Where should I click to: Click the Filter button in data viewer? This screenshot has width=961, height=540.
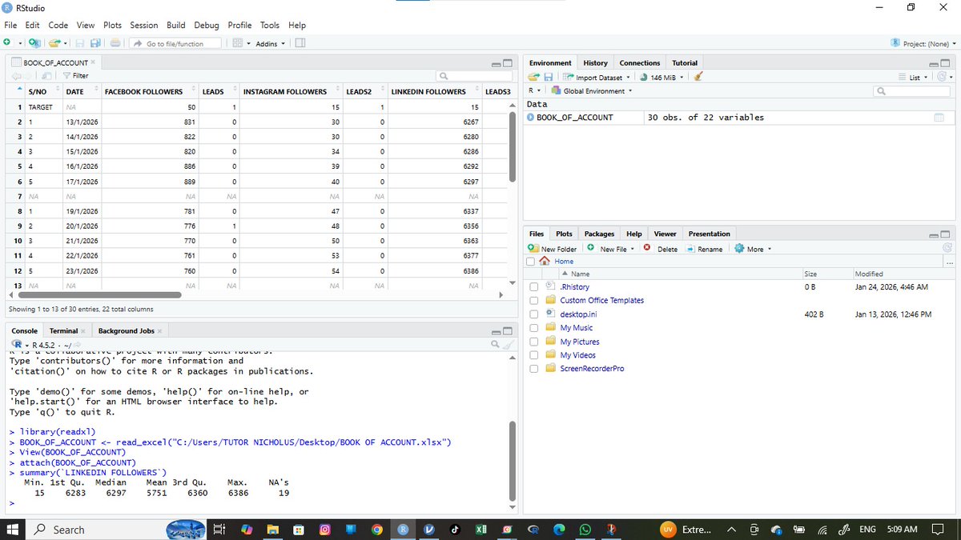tap(75, 76)
